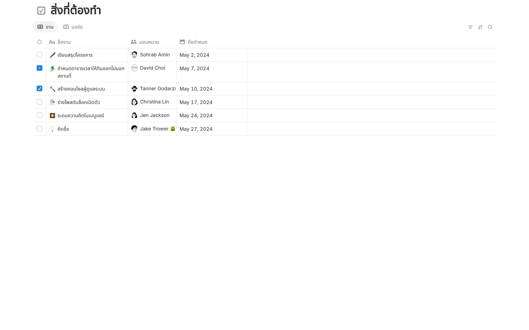The height and width of the screenshot is (330, 529).
Task: Uncheck the สร้างคอนโซลผู้ดูแลระบบ checkbox
Action: pos(39,88)
